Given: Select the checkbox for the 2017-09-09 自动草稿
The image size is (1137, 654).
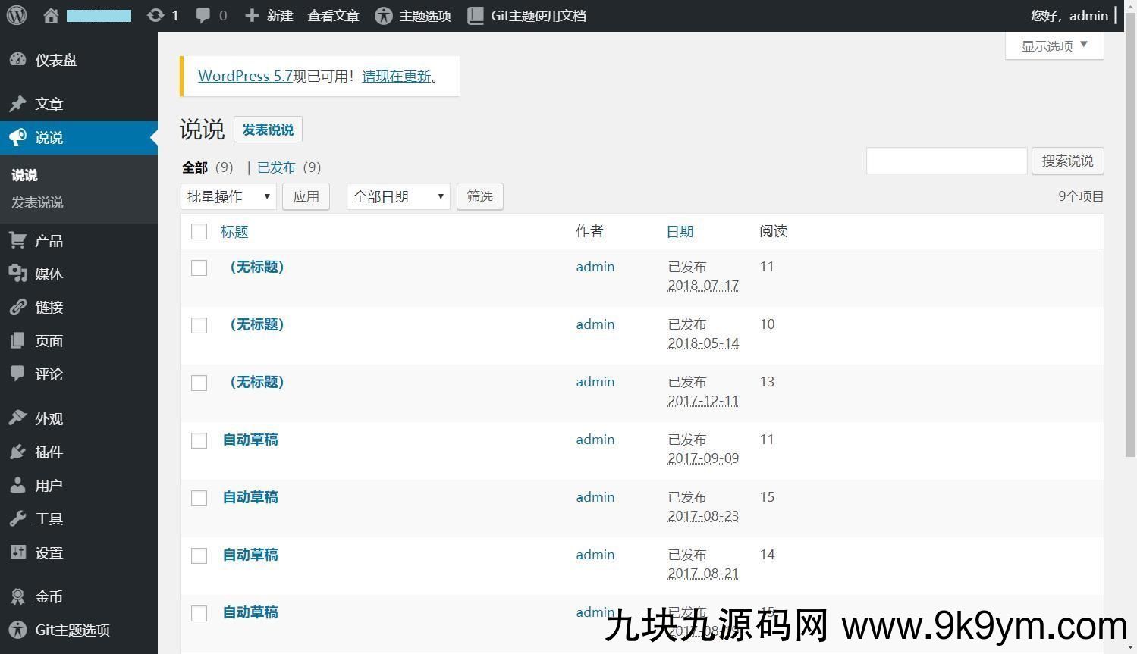Looking at the screenshot, I should [199, 440].
